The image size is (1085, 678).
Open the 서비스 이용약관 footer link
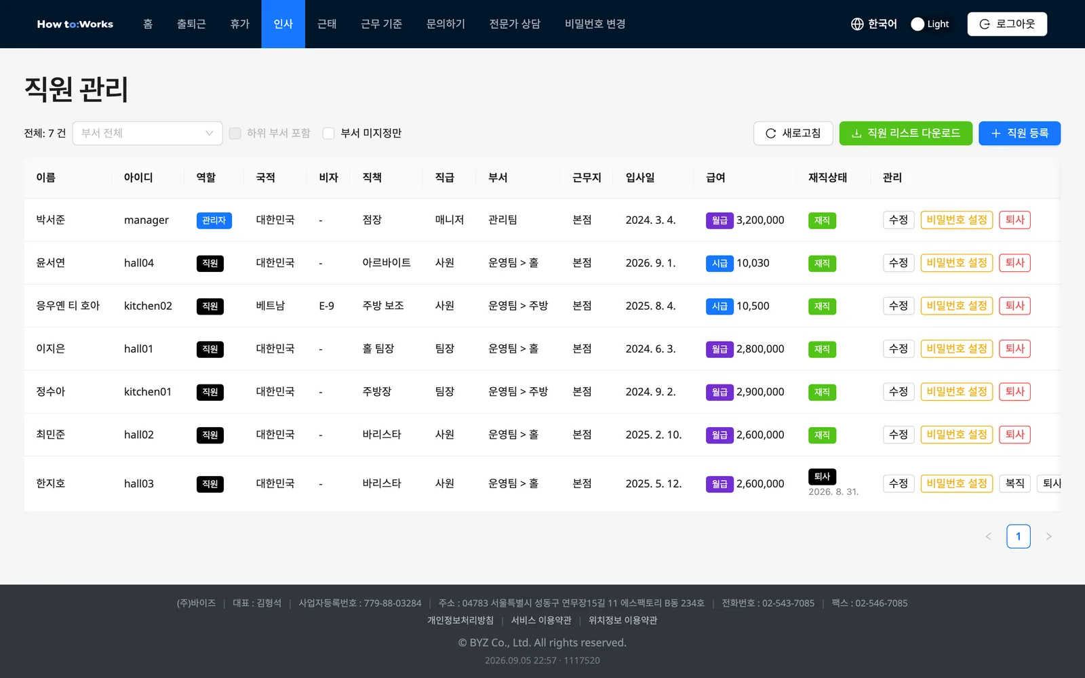(x=541, y=620)
